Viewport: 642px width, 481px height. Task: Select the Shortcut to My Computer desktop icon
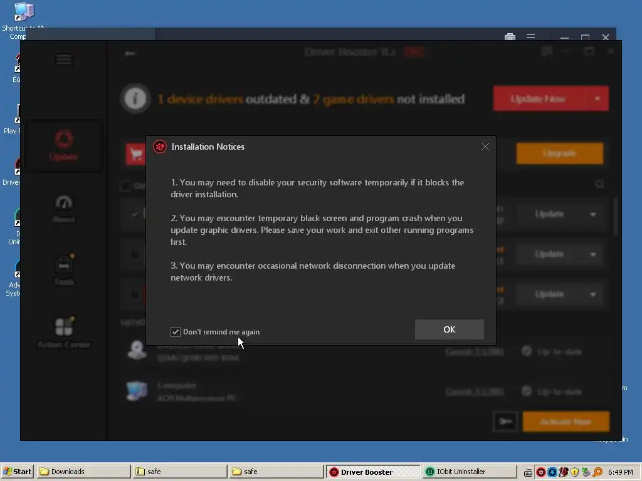coord(24,19)
